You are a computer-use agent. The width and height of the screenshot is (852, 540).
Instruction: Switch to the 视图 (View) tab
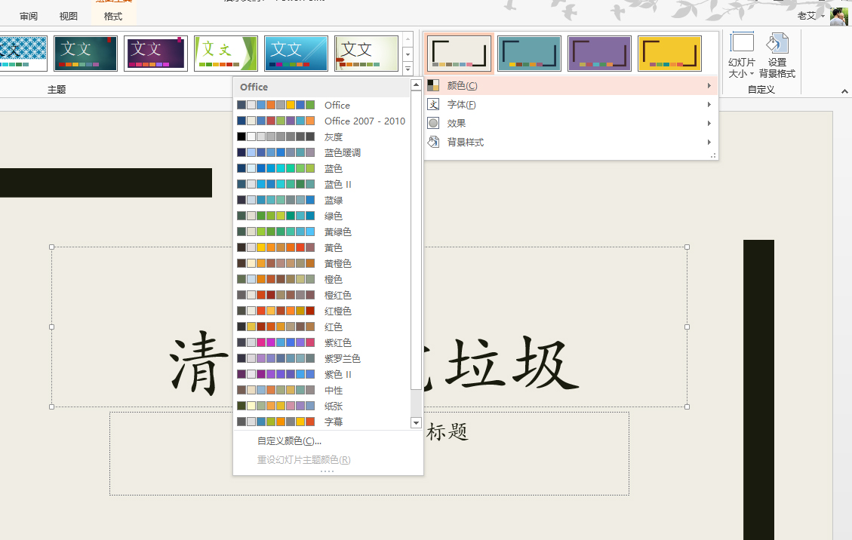coord(68,16)
